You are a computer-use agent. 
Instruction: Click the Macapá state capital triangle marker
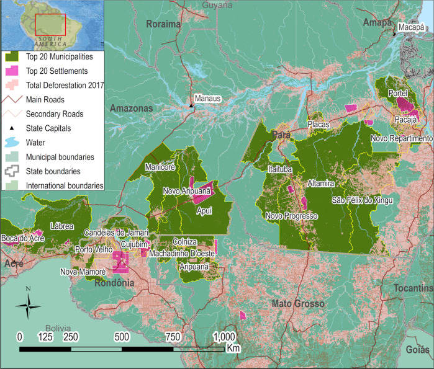coord(394,33)
